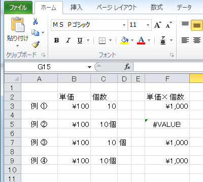Switch to the 数式 (Formulas) tab
203x182 pixels.
[157, 8]
